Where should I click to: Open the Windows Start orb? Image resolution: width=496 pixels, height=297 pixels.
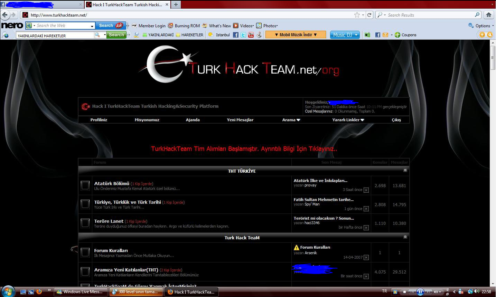[8, 291]
